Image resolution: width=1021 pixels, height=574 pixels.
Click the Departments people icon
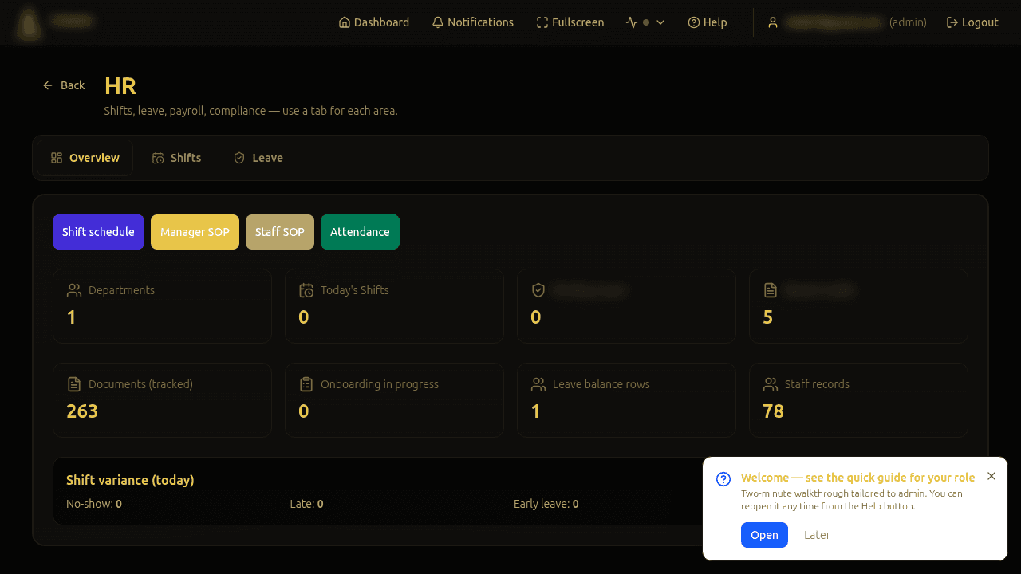click(x=74, y=290)
